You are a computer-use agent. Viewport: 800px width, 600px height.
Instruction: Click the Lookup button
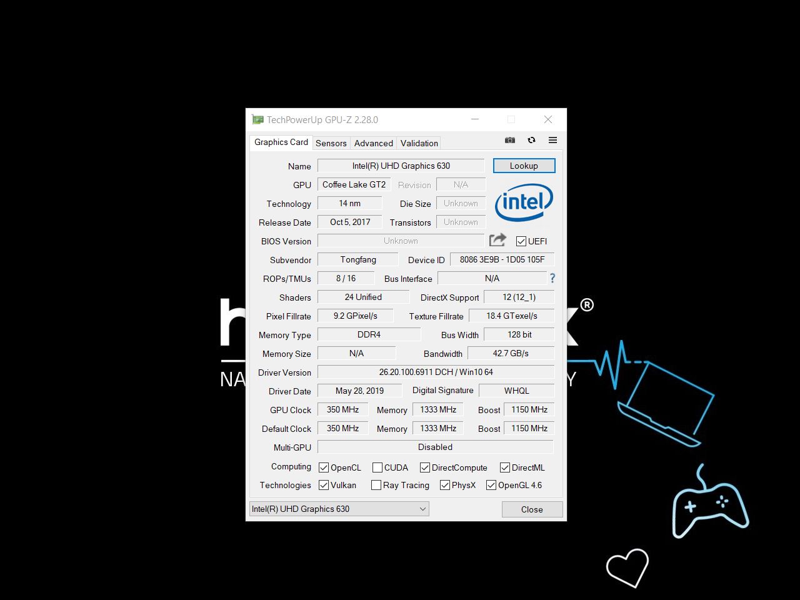[x=524, y=166]
